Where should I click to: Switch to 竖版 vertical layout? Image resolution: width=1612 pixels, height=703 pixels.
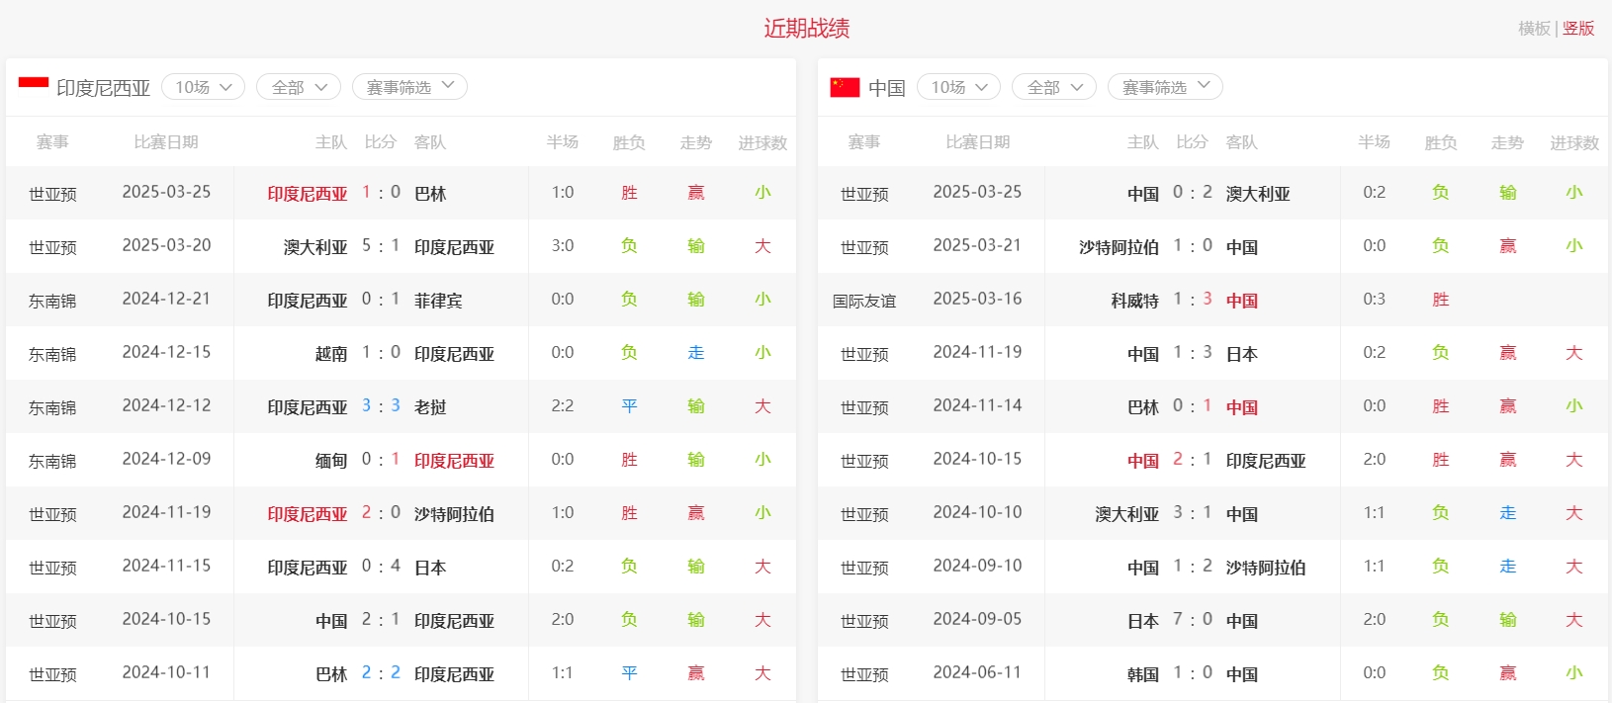tap(1578, 29)
